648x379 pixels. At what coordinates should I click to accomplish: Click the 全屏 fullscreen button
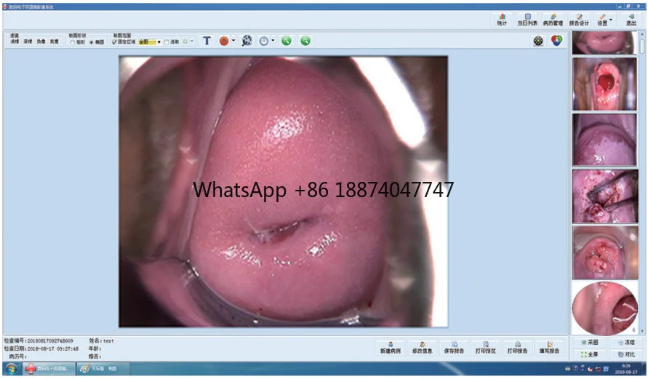[x=590, y=354]
